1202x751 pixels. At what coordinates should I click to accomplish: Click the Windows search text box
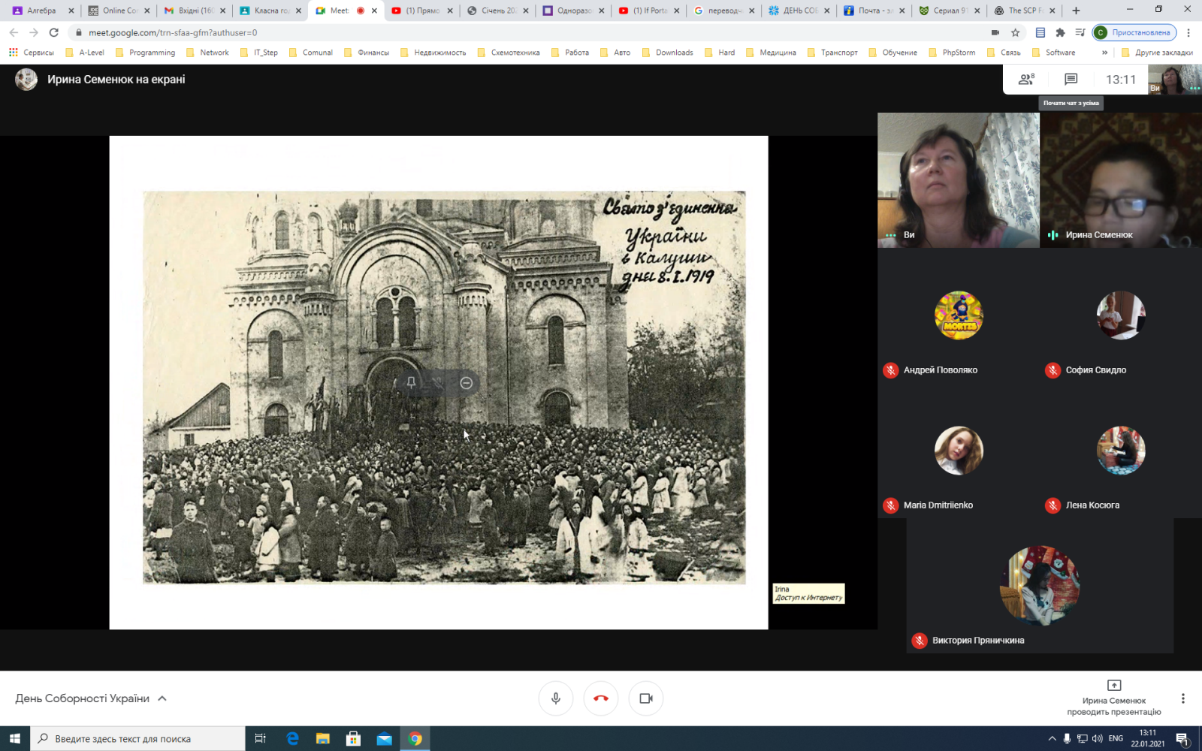(x=139, y=739)
